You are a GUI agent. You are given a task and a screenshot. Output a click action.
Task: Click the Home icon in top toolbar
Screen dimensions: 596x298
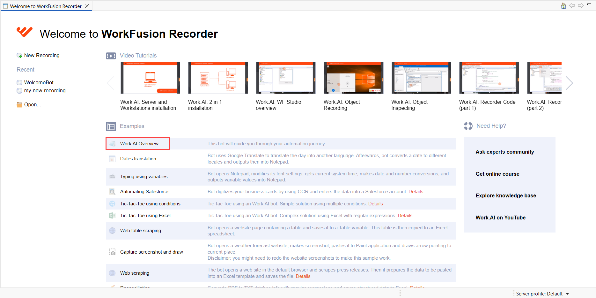pyautogui.click(x=563, y=5)
